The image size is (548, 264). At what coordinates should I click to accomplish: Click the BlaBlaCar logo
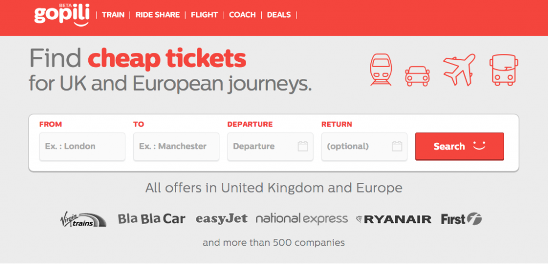coord(151,219)
